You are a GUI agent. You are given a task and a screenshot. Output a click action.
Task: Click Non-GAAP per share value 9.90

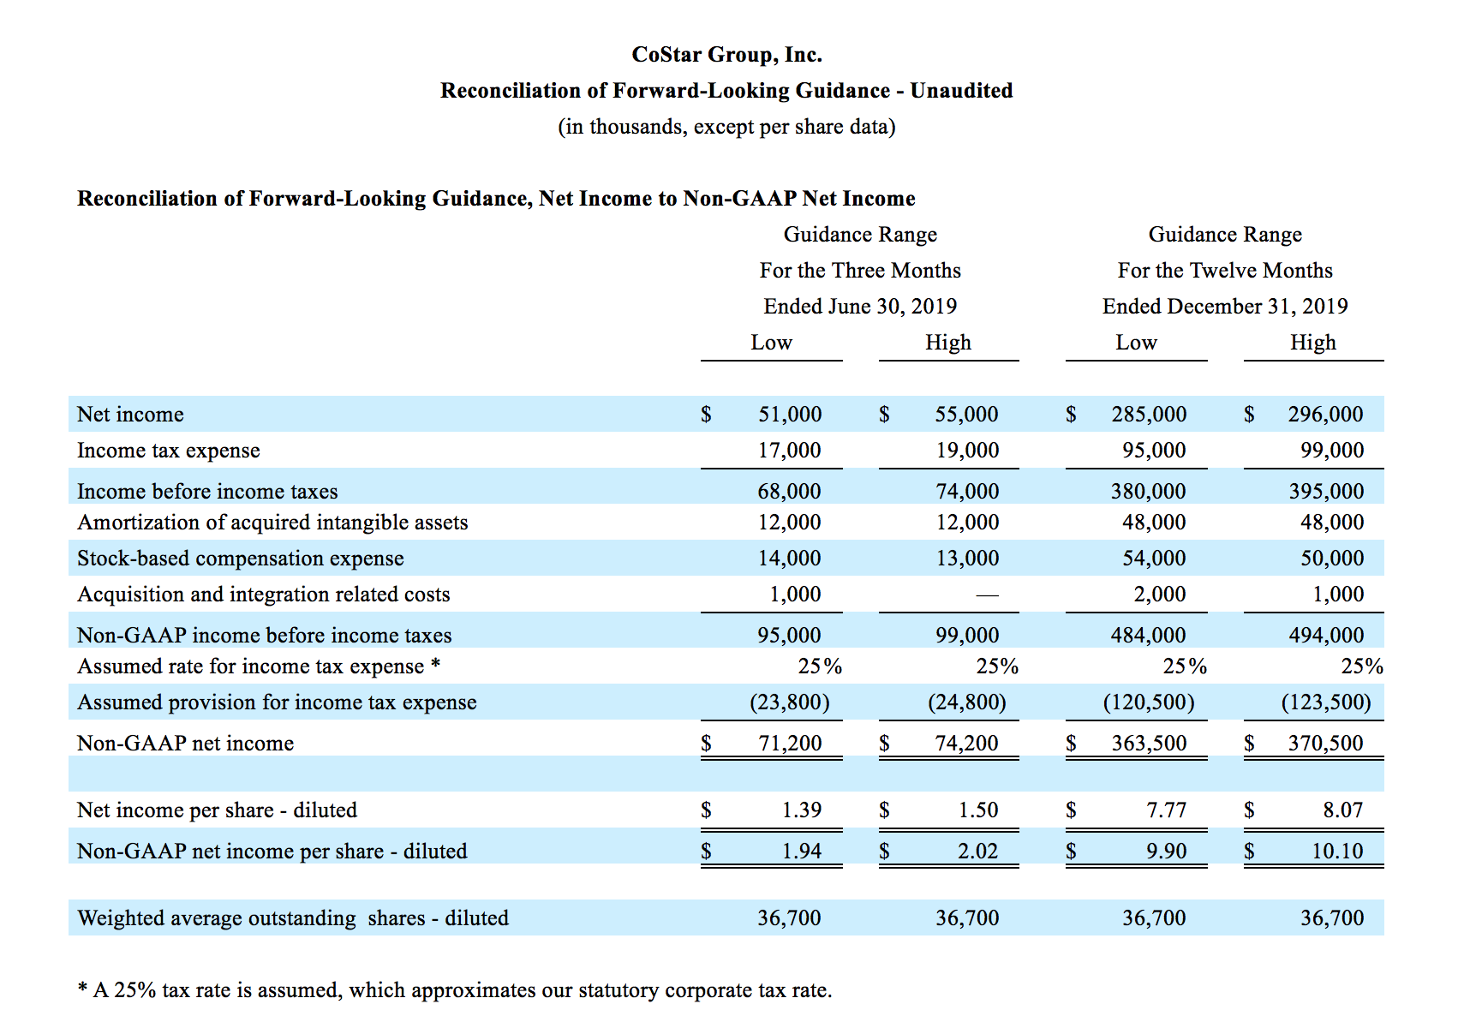[x=1167, y=852]
